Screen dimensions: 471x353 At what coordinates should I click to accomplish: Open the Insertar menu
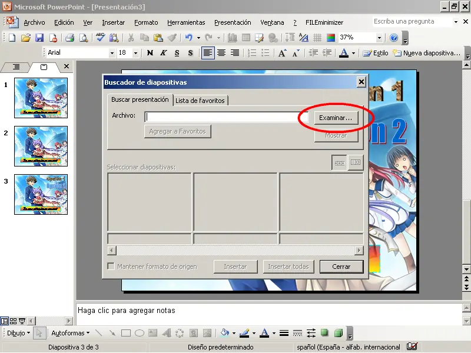coord(113,22)
